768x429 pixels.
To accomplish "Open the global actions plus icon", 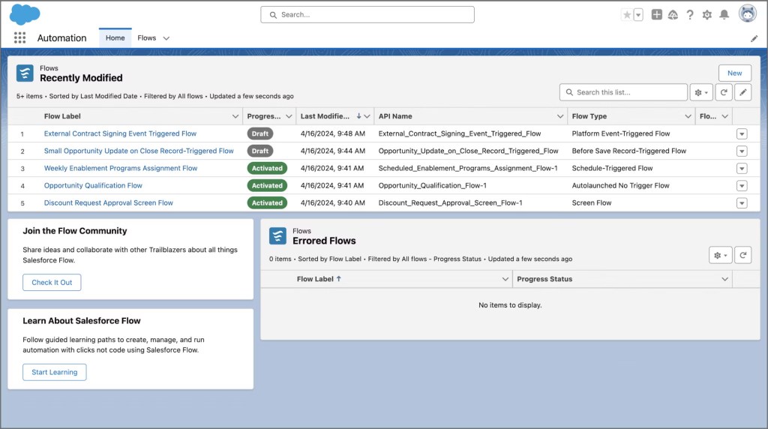I will click(x=656, y=15).
